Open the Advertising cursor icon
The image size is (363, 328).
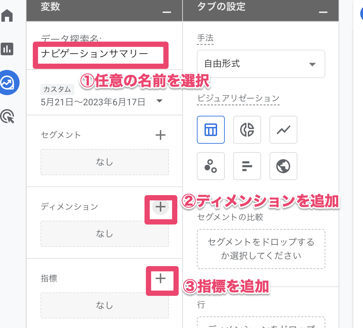click(8, 116)
